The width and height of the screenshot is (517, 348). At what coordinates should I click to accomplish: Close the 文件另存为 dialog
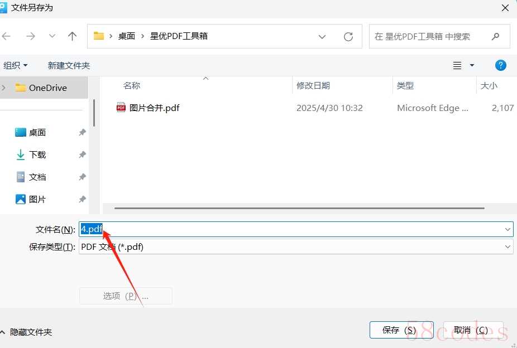coord(505,8)
